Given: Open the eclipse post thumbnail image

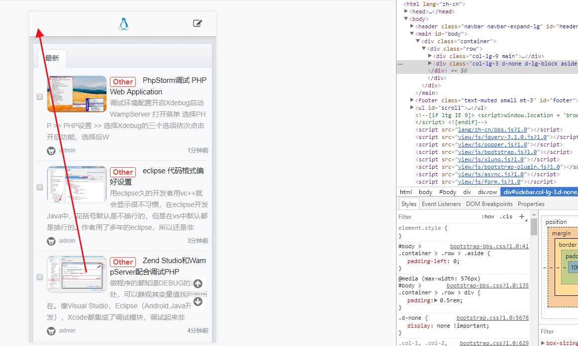Looking at the screenshot, I should [77, 184].
